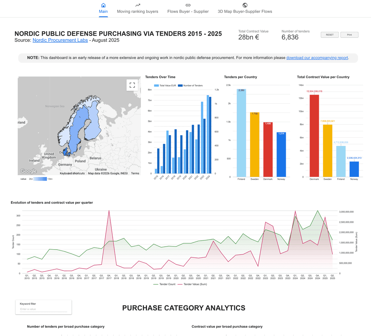Select the home icon above Main tab
The width and height of the screenshot is (371, 336).
[x=103, y=6]
